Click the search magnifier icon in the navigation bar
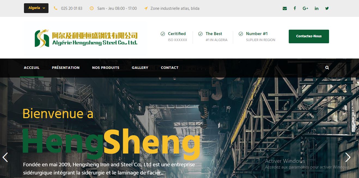The image size is (359, 178). [327, 68]
